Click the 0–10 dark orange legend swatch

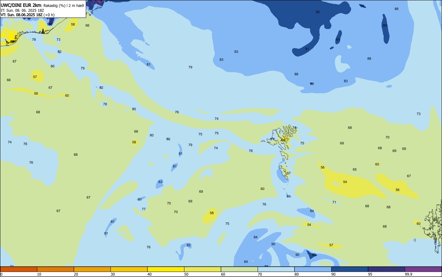click(19, 269)
